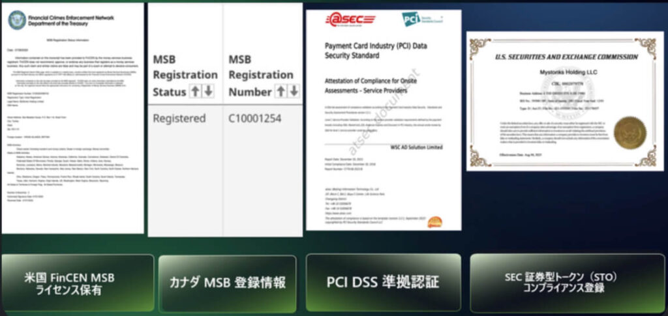The height and width of the screenshot is (316, 668).
Task: Sort MSB Registration Status descending arrow
Action: pyautogui.click(x=208, y=91)
